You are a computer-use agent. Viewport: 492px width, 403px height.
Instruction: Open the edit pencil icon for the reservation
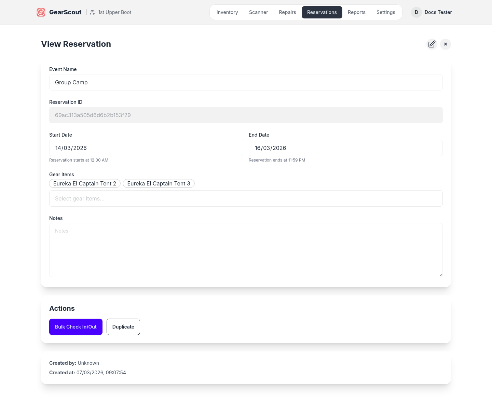point(432,44)
